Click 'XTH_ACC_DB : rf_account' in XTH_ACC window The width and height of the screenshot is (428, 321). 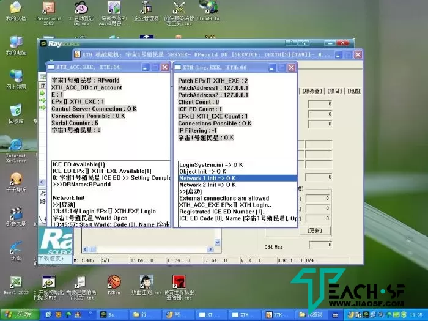pos(87,87)
